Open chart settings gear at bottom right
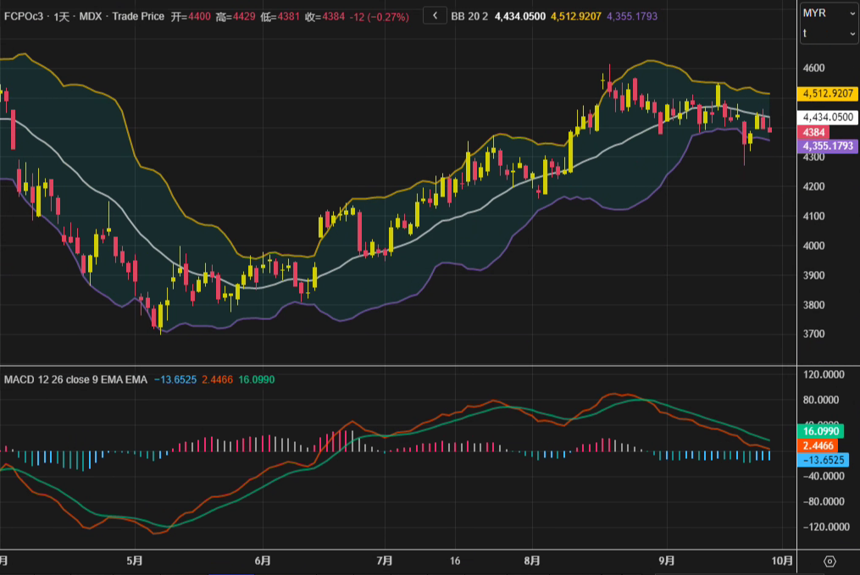Image resolution: width=860 pixels, height=575 pixels. [x=829, y=561]
